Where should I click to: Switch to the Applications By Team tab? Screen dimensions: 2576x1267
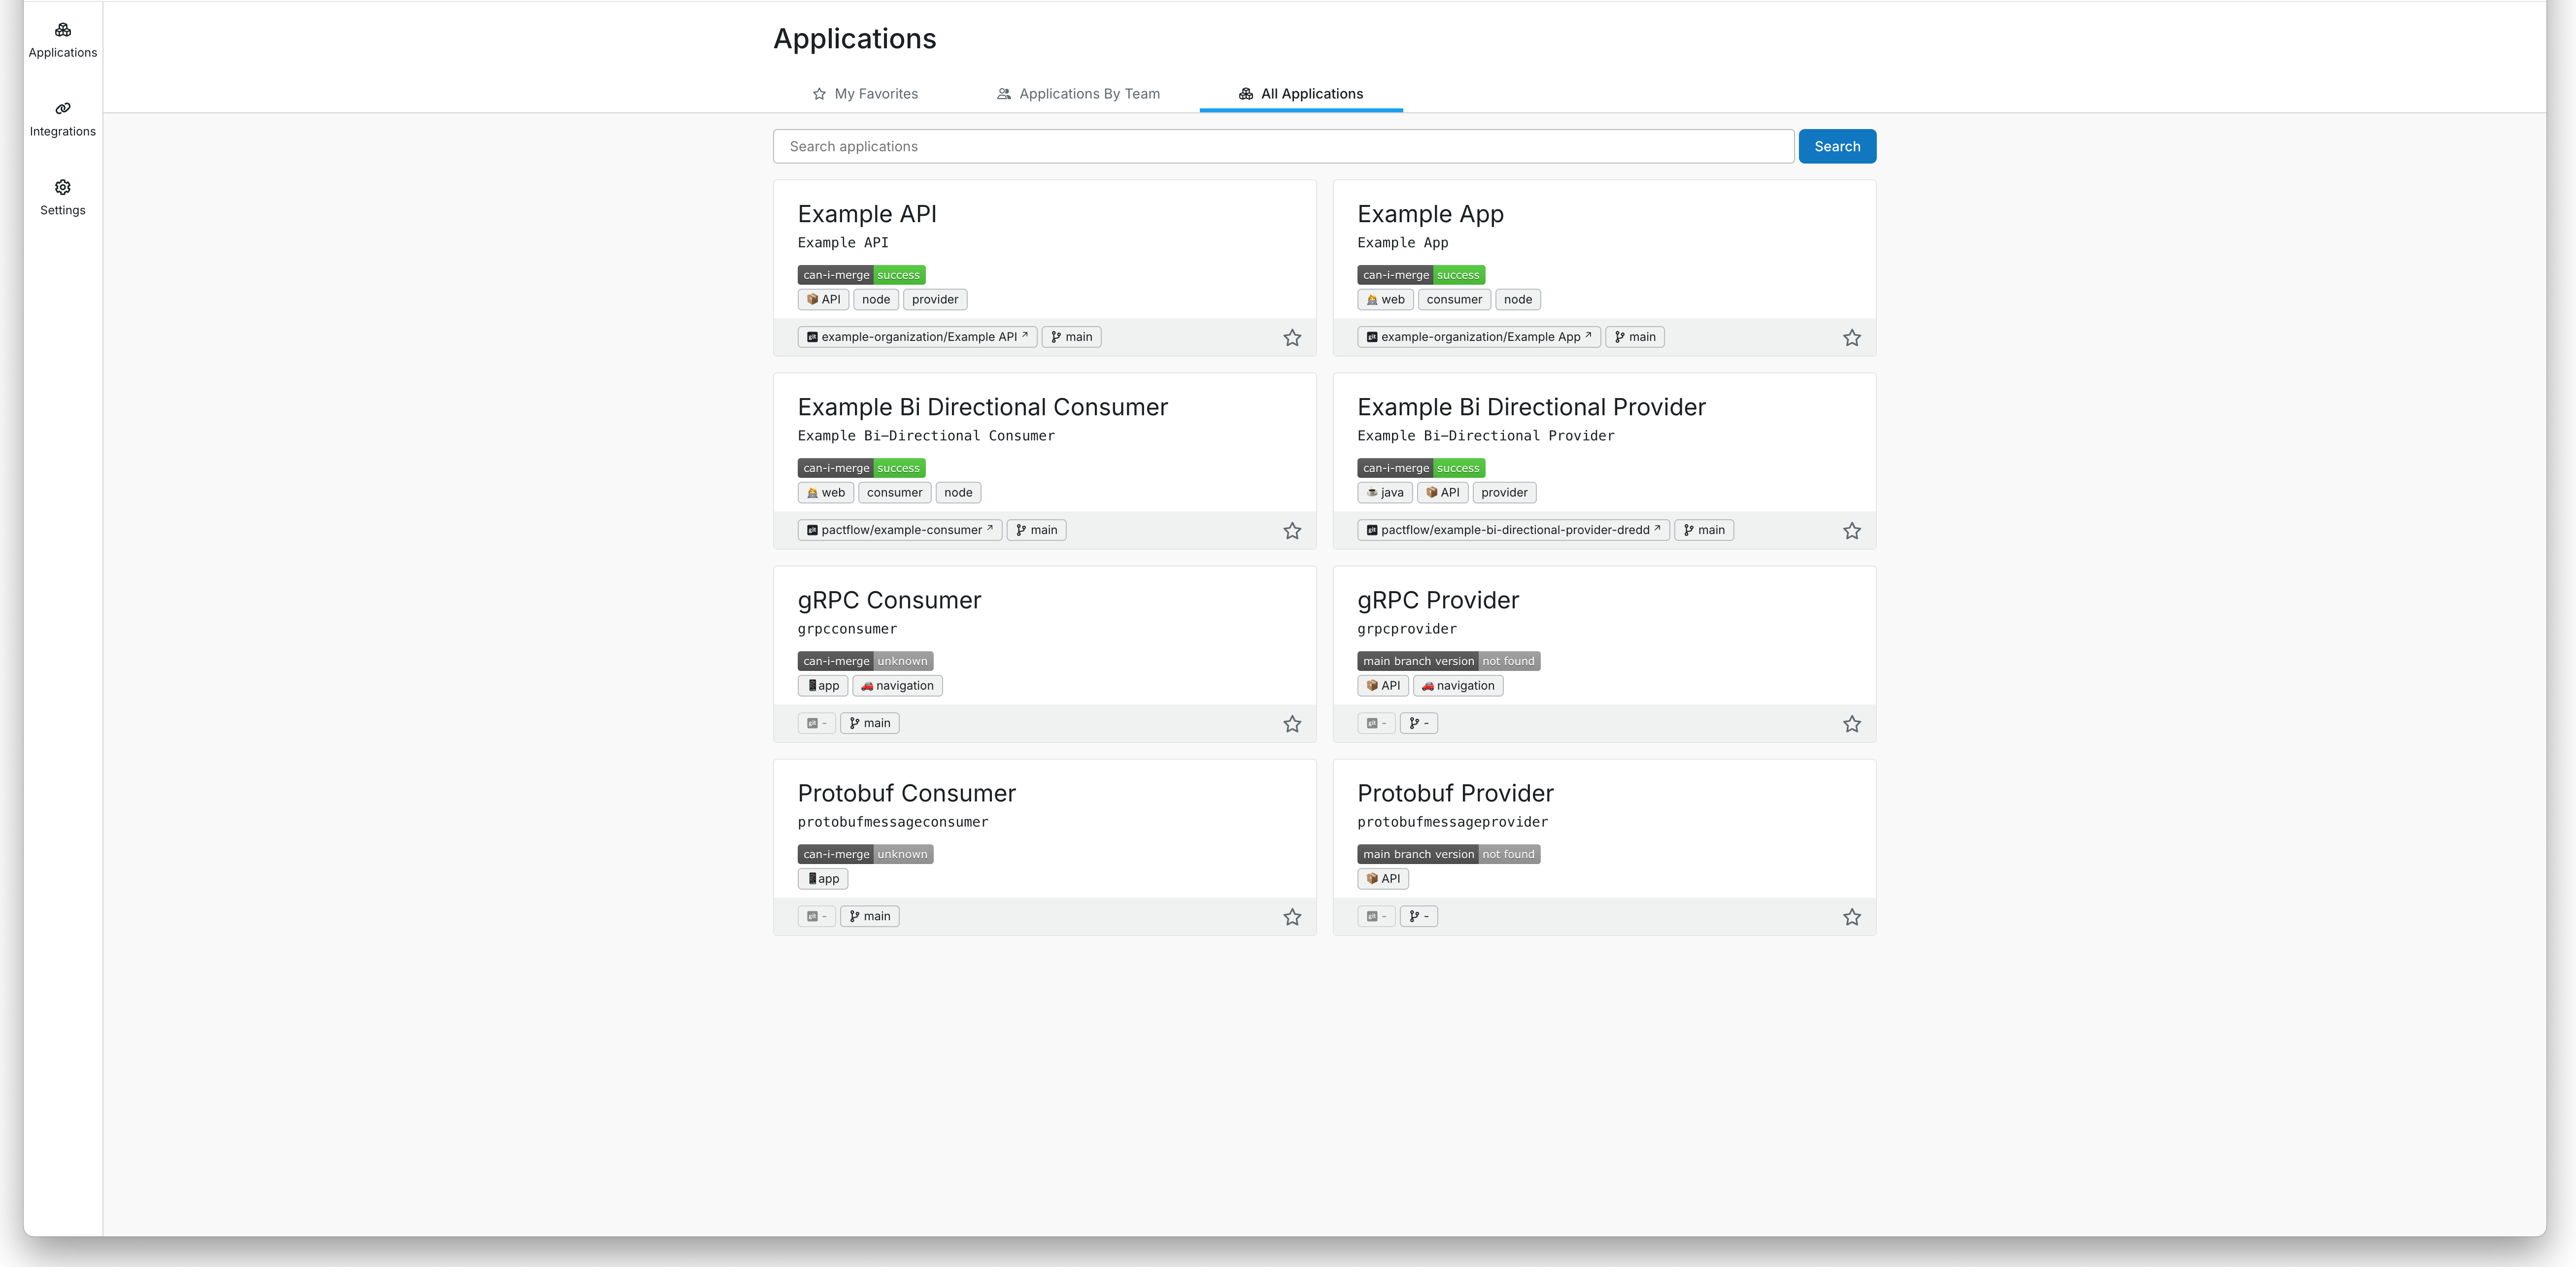[1078, 93]
